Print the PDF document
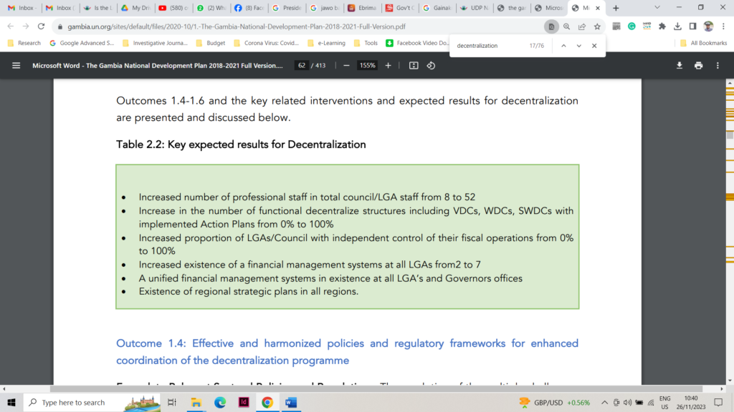 tap(698, 65)
